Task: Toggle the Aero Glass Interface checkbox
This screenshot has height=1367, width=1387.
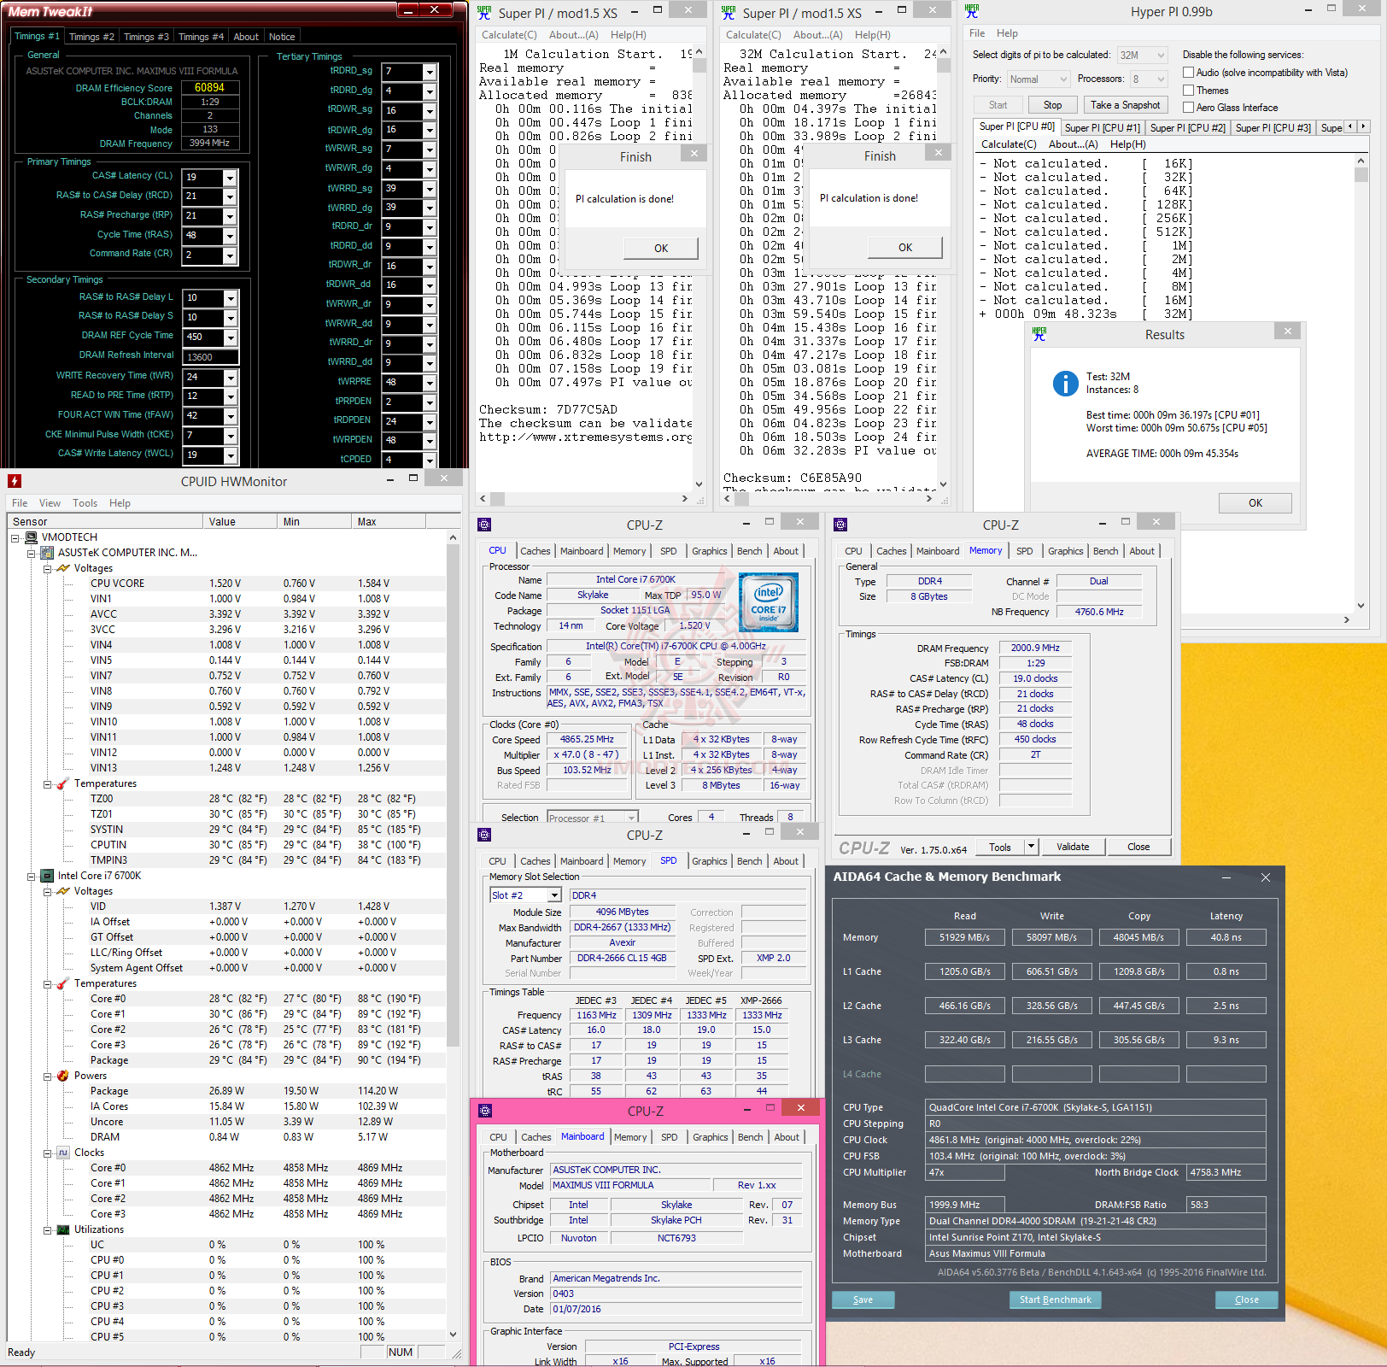Action: tap(1188, 107)
